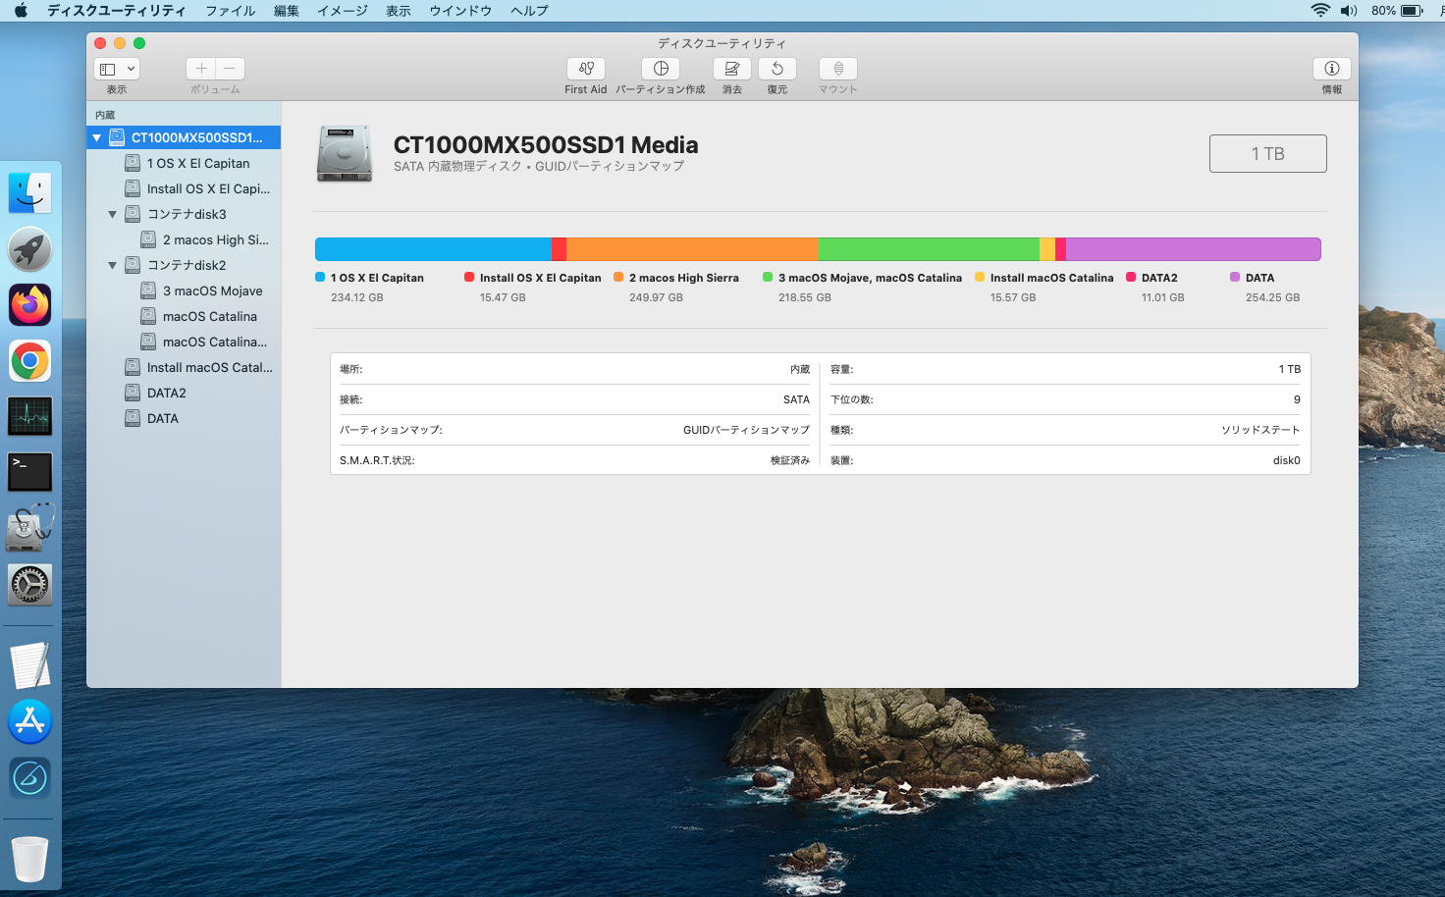Click Disk Utility icon in the Dock
Image resolution: width=1445 pixels, height=897 pixels.
click(x=30, y=528)
